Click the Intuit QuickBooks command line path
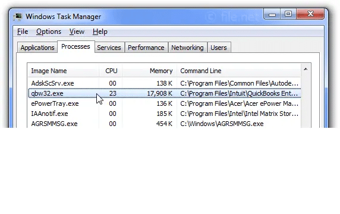 (239, 93)
